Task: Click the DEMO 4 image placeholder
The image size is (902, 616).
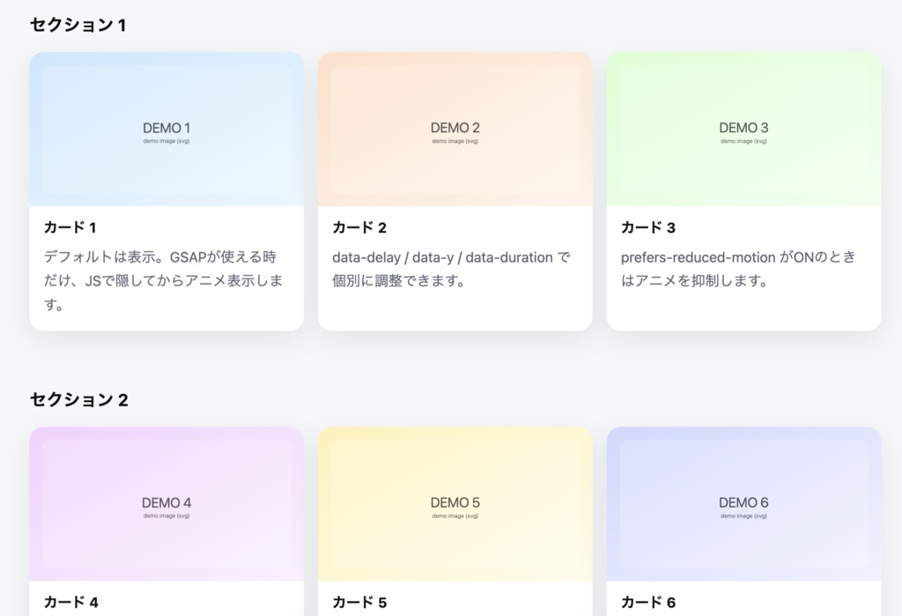Action: click(166, 502)
